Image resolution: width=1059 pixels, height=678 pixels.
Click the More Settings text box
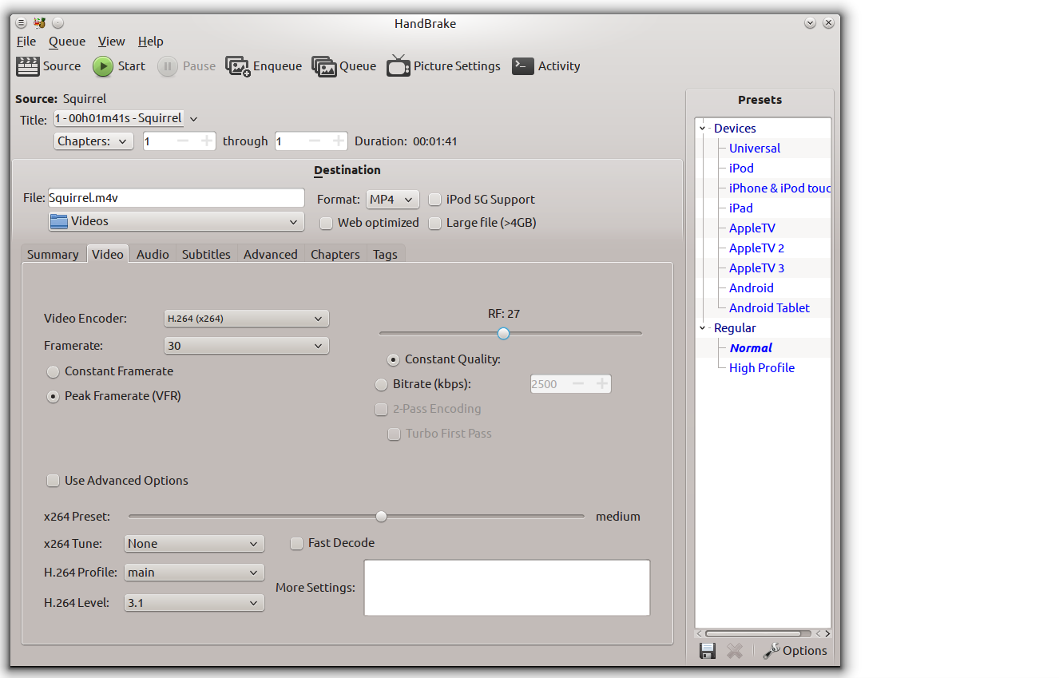click(x=507, y=588)
